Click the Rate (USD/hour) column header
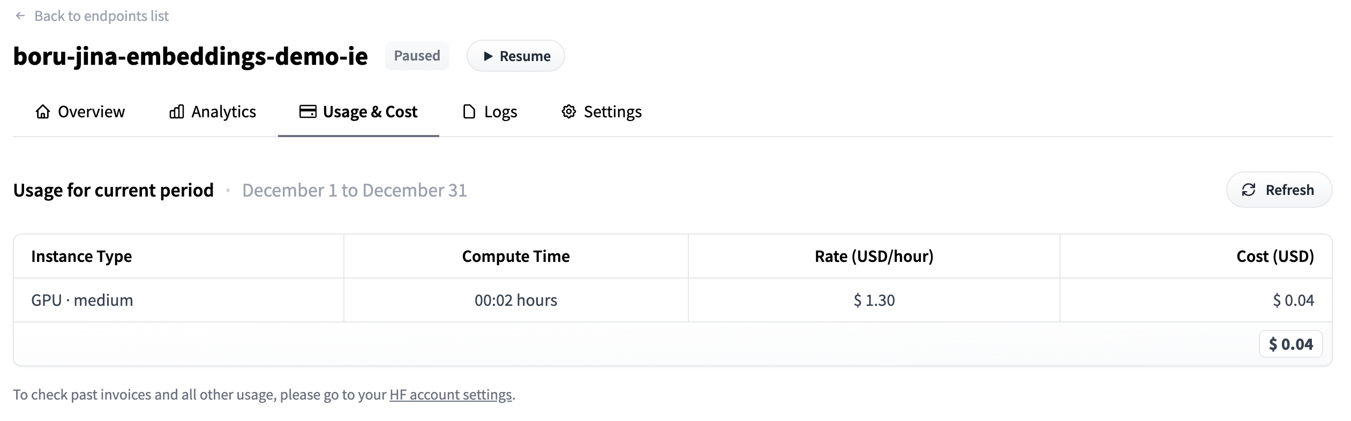The width and height of the screenshot is (1351, 421). (874, 256)
